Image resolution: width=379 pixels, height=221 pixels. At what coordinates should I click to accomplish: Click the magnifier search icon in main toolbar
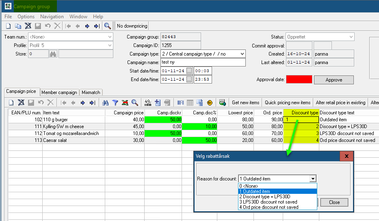coord(107,26)
